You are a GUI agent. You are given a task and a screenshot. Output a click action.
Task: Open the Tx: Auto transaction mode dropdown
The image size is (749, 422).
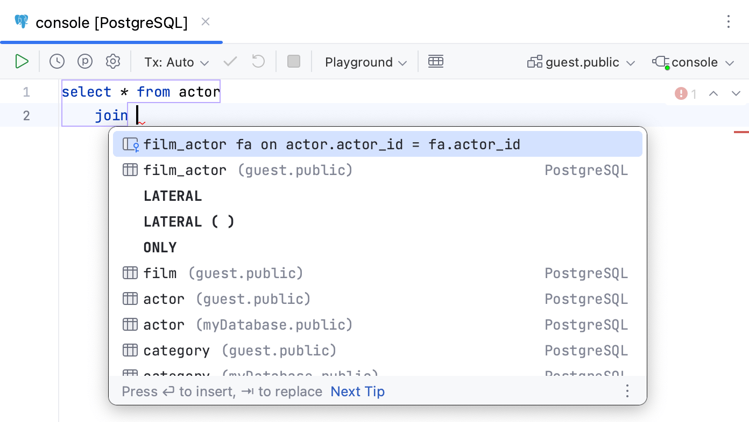pyautogui.click(x=176, y=62)
